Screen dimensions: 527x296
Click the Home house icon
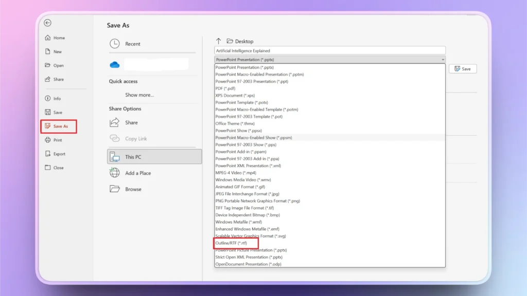[x=48, y=38]
